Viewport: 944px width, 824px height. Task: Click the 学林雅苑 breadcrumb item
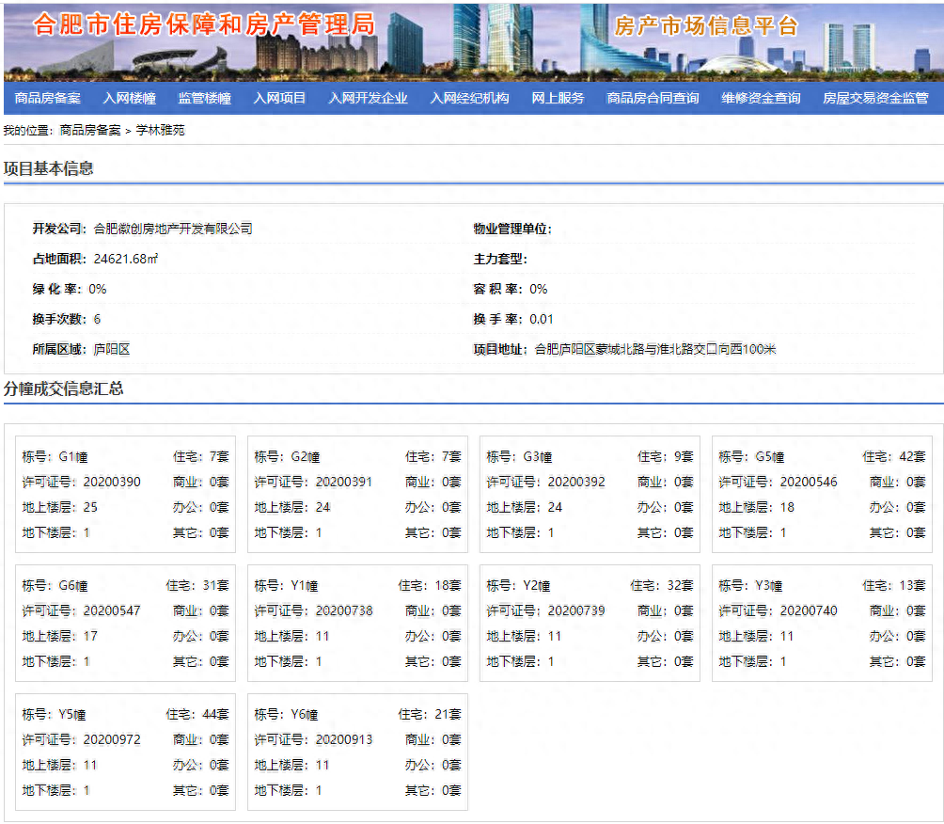click(161, 131)
